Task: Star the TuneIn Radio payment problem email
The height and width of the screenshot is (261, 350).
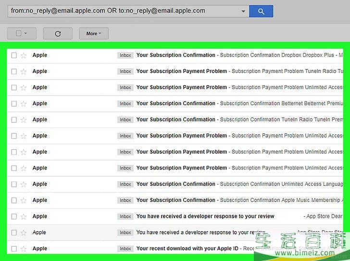Action: (x=24, y=71)
